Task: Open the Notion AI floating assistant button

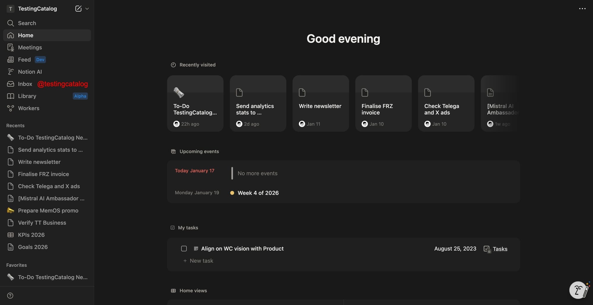Action: pos(578,290)
